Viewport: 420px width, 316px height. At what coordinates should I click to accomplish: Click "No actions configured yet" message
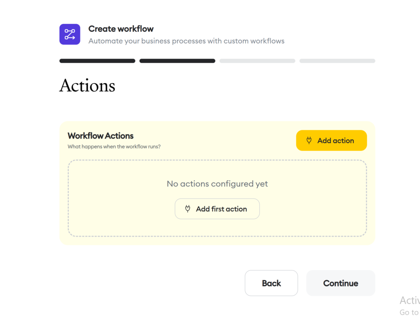point(217,184)
